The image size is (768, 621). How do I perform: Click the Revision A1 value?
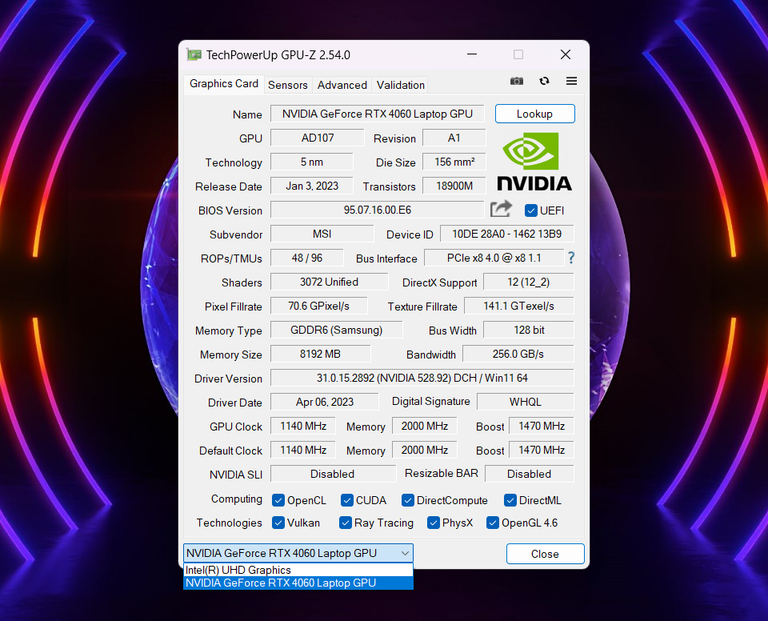click(x=454, y=138)
